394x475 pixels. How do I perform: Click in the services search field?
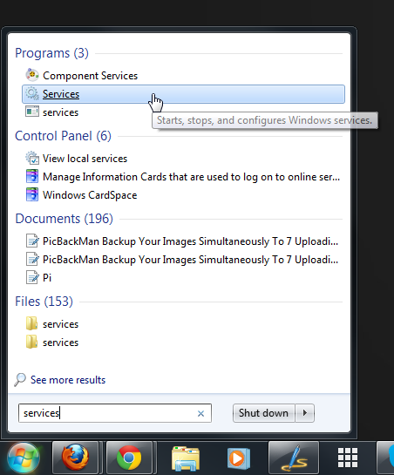(x=115, y=413)
